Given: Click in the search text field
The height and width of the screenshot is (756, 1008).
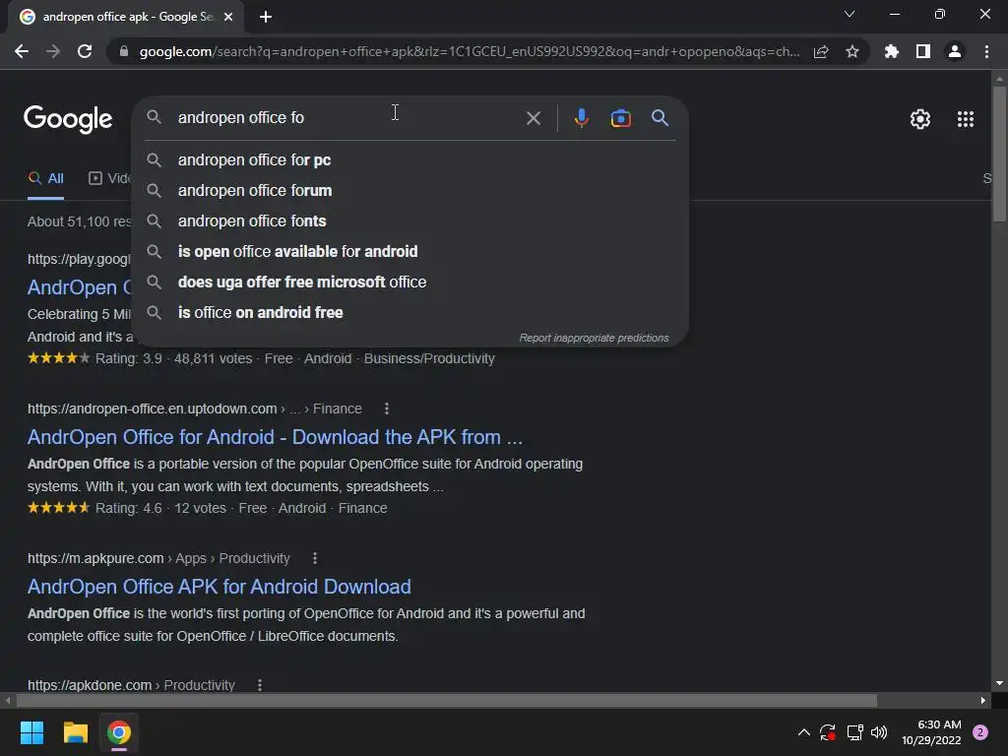Looking at the screenshot, I should (347, 118).
